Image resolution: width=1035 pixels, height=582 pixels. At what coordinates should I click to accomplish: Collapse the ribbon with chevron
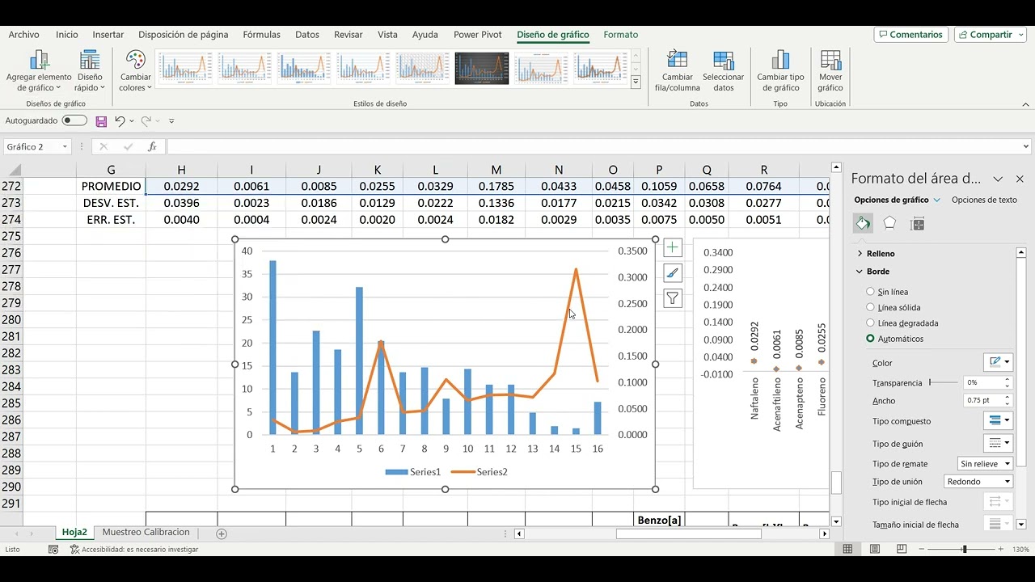1026,103
